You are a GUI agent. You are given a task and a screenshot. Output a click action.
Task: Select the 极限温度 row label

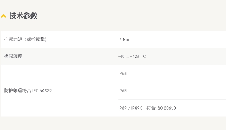point(13,56)
